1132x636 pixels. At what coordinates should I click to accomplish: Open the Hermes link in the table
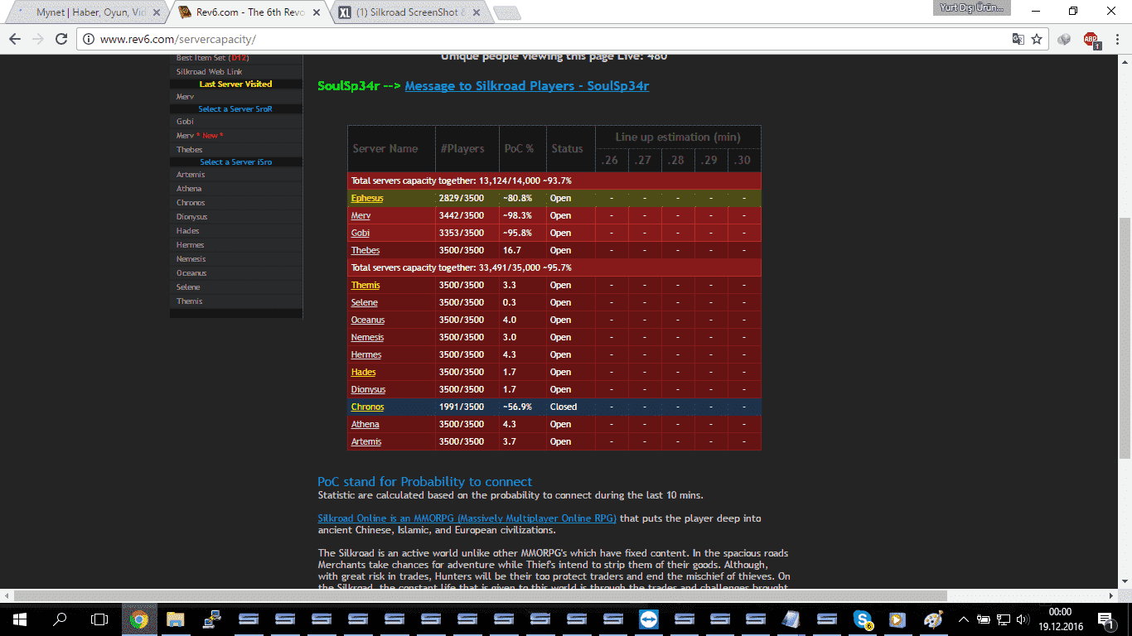[x=366, y=355]
